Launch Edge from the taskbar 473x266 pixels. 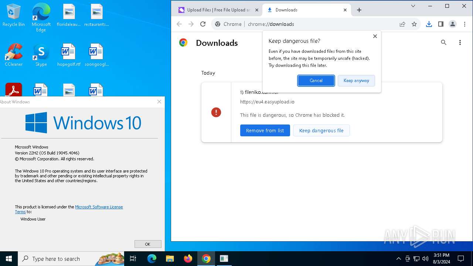152,259
